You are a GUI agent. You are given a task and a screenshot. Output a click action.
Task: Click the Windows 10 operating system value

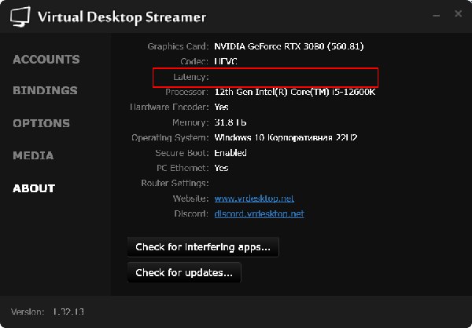coord(286,138)
